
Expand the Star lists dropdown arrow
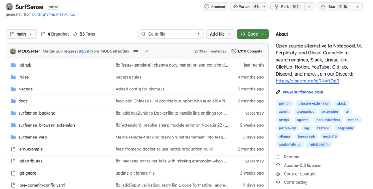point(358,7)
